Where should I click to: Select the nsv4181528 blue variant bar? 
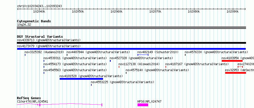coord(81,79)
